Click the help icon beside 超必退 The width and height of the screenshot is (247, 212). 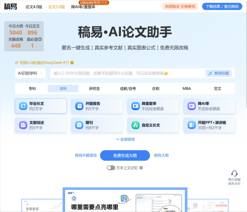click(40, 39)
